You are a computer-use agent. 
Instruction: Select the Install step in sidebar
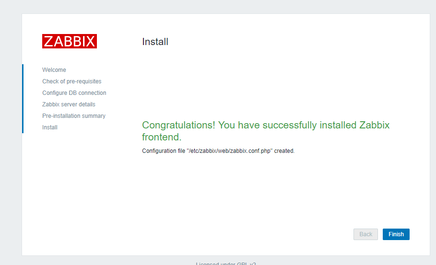coord(50,127)
